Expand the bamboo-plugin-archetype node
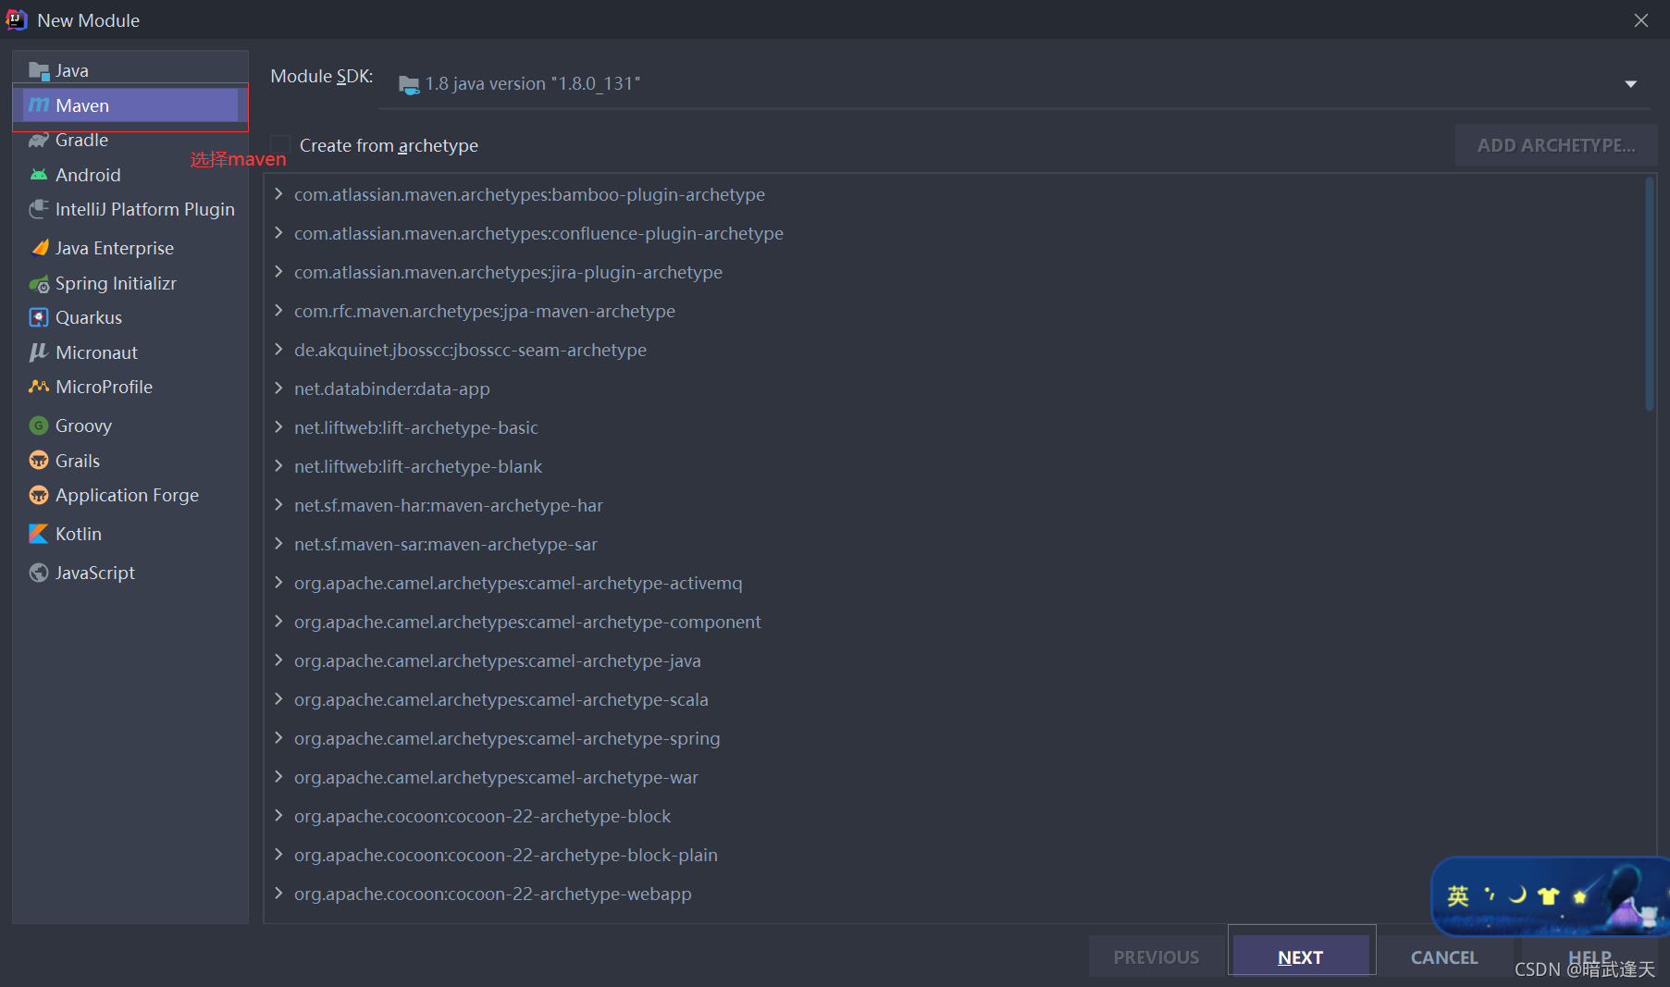The width and height of the screenshot is (1670, 987). tap(278, 194)
